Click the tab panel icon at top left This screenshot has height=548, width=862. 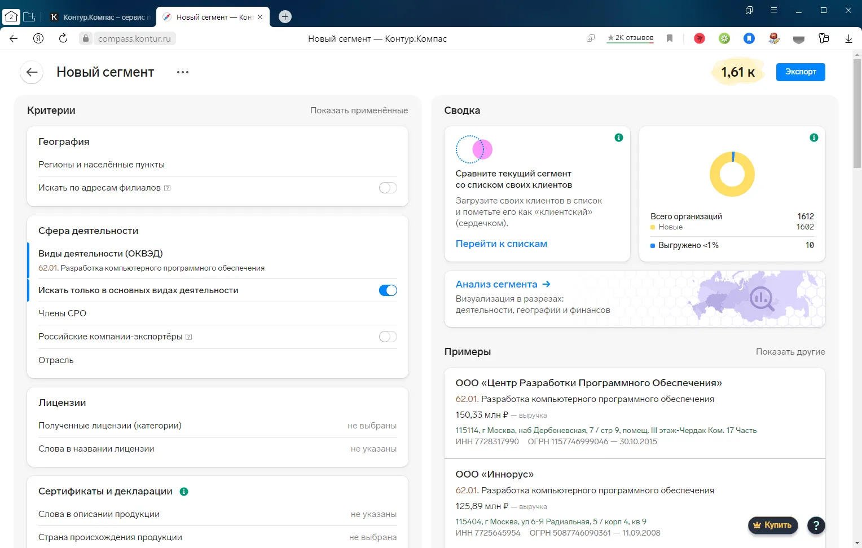(11, 17)
